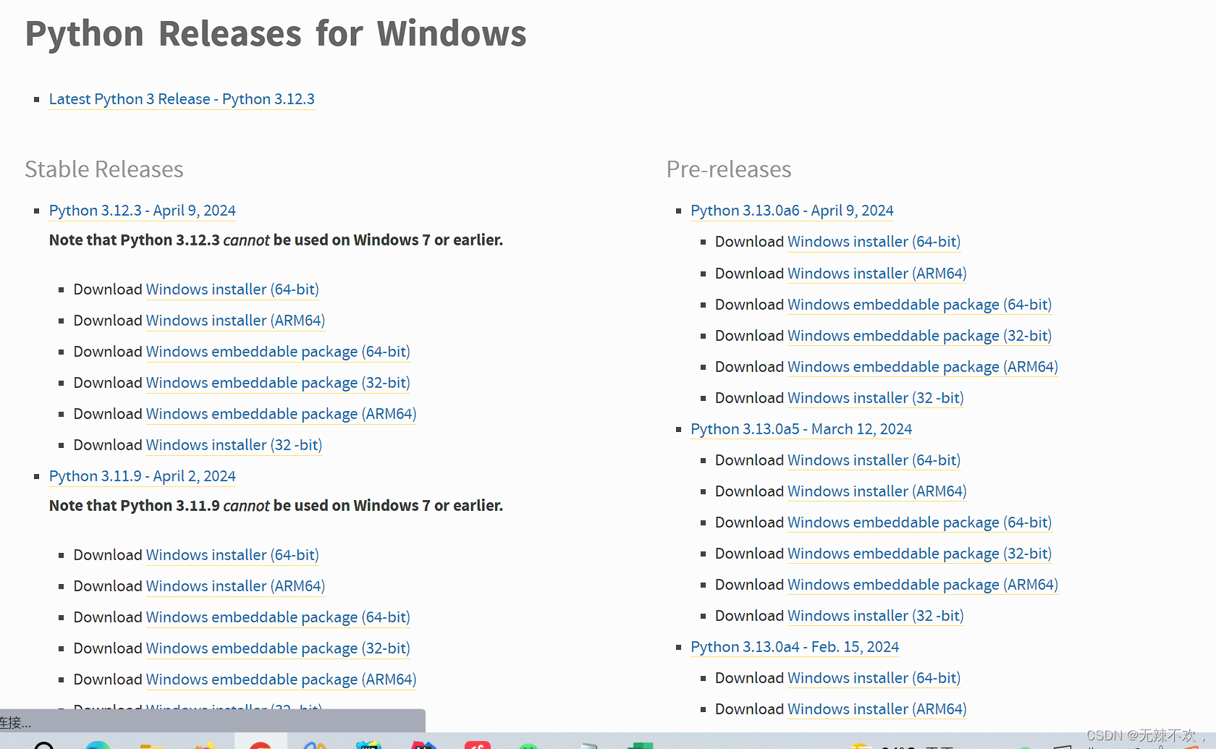
Task: Download Python 3.11.9 Windows installer (64-bit)
Action: [232, 555]
